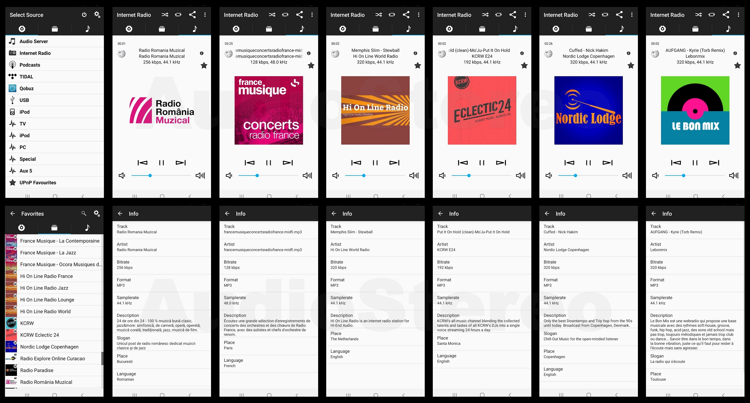Open overflow menu on Nordic Lodge screen

[632, 15]
